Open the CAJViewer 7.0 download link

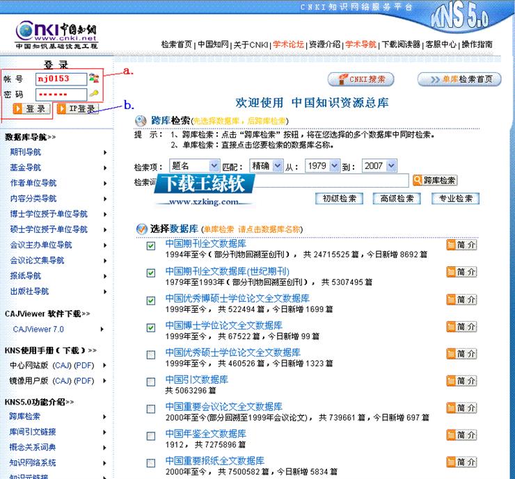[x=38, y=329]
